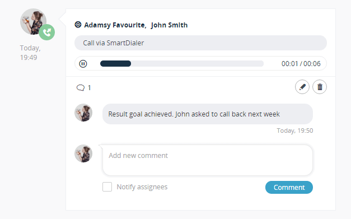Viewport: 351px width, 219px height.
Task: Click the avatar beside the new comment box
Action: tap(83, 153)
